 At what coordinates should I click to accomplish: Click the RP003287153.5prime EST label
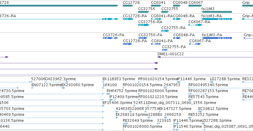point(208,91)
